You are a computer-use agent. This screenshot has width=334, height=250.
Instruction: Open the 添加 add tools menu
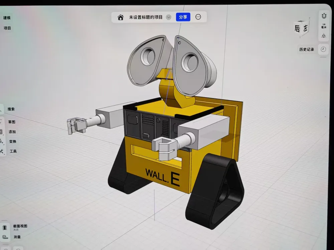click(x=12, y=132)
